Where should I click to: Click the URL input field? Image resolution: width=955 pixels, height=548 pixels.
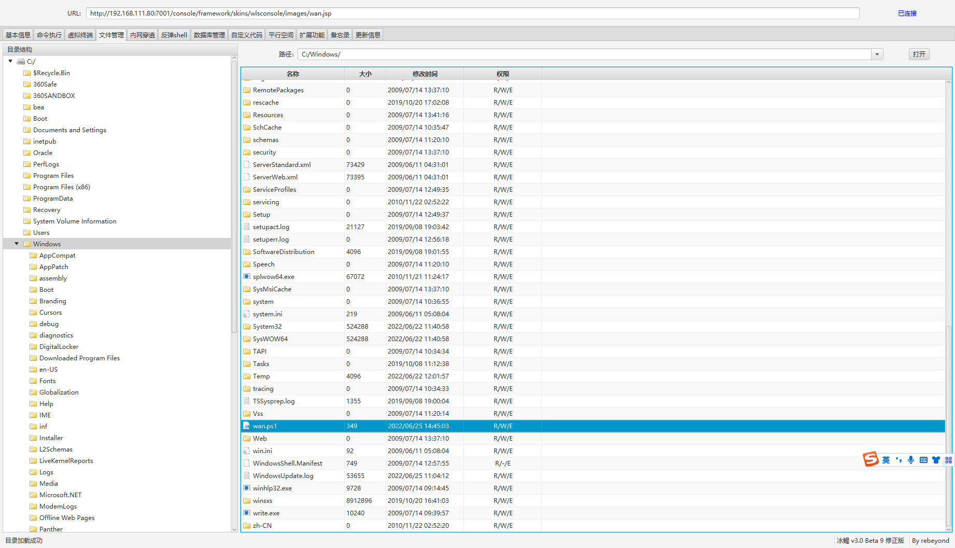472,13
